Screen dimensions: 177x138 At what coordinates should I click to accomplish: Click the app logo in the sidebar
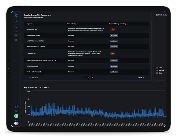point(16,15)
